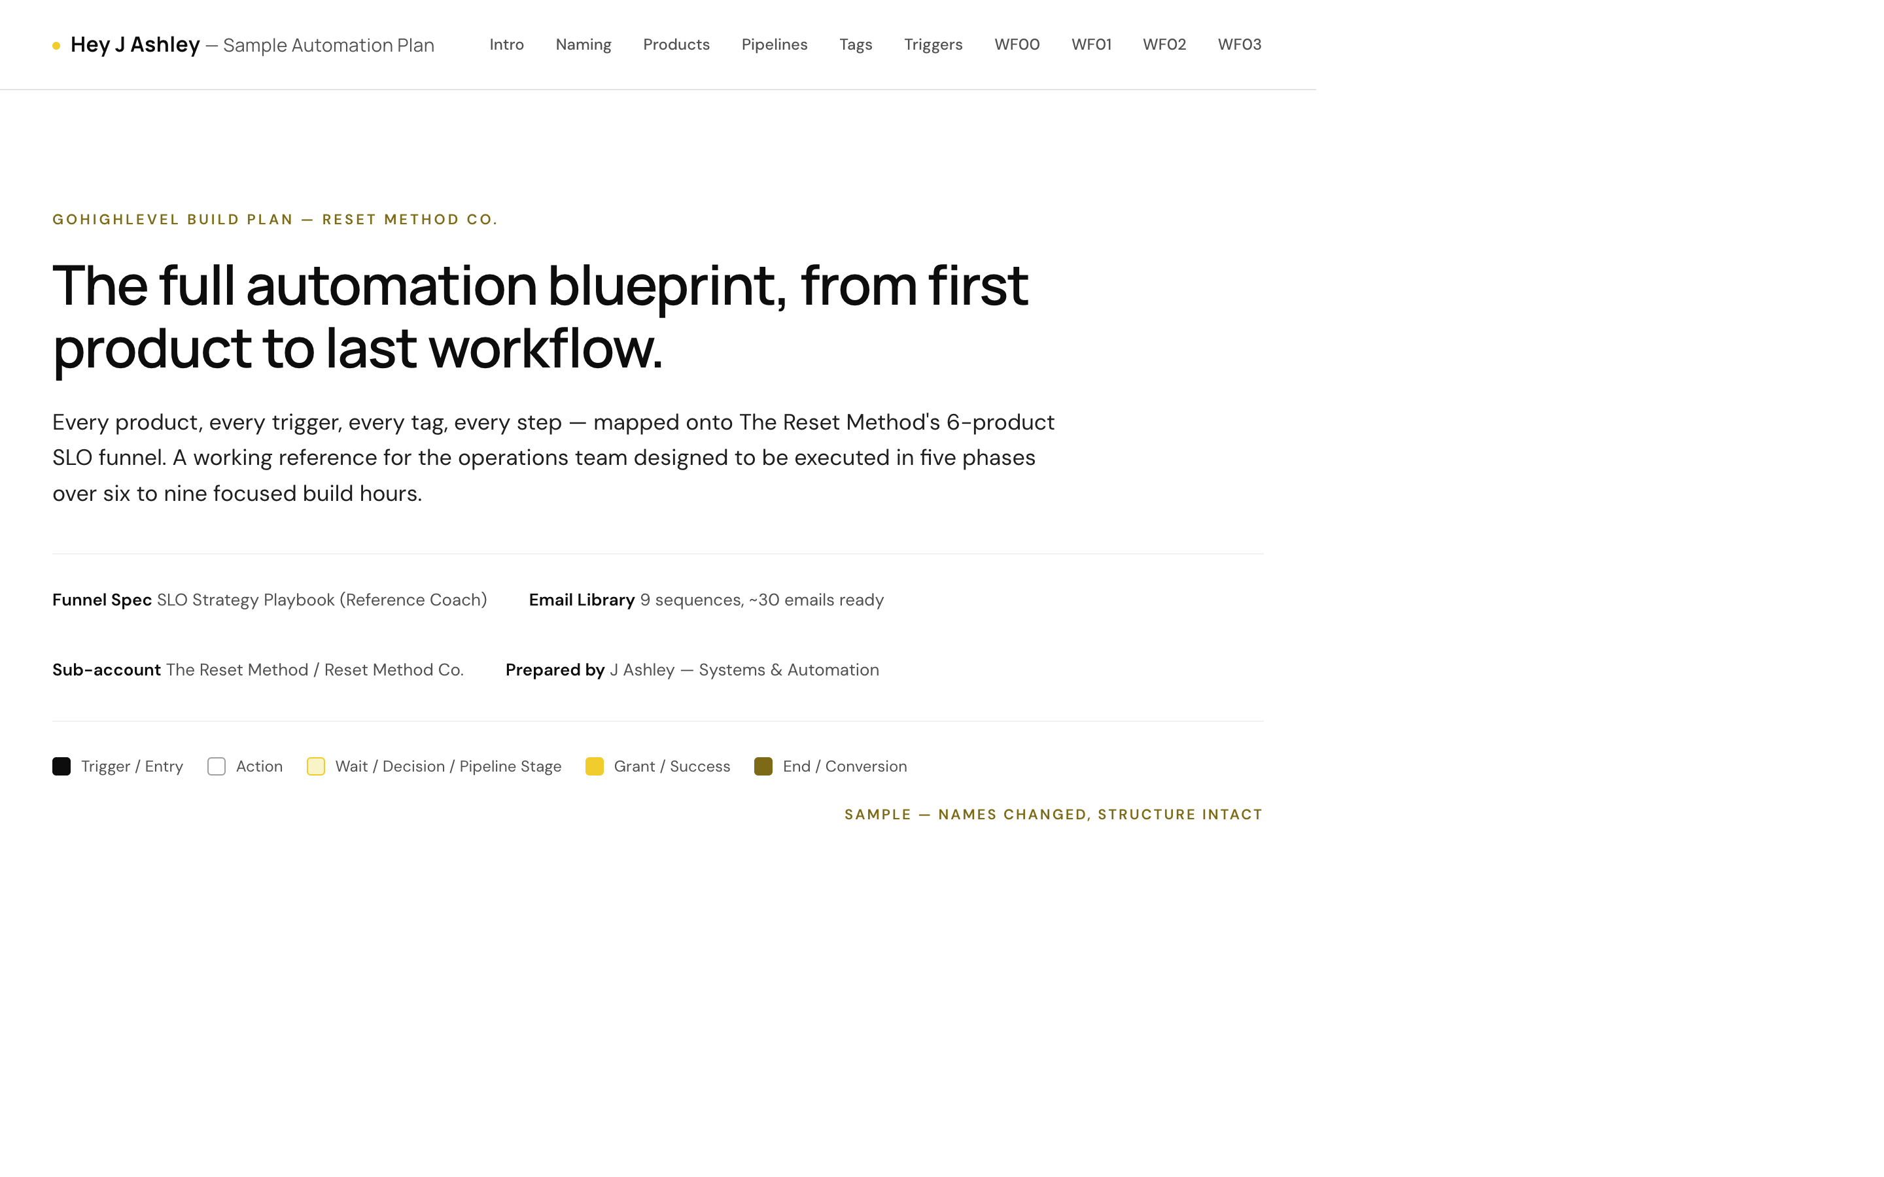Screen dimensions: 1884x1177
Task: Click the 'Email Library' label
Action: (x=582, y=600)
